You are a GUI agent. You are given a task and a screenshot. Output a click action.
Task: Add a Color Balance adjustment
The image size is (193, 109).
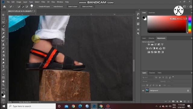tap(150, 48)
